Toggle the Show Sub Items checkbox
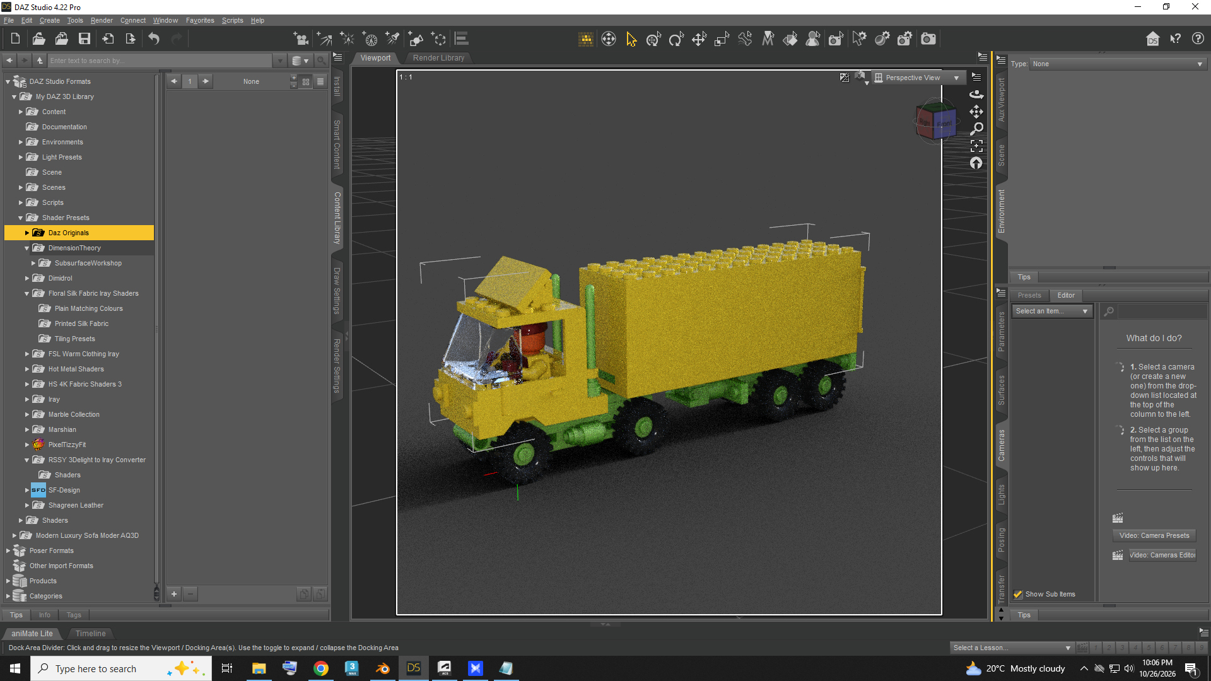This screenshot has height=681, width=1211. click(x=1017, y=594)
